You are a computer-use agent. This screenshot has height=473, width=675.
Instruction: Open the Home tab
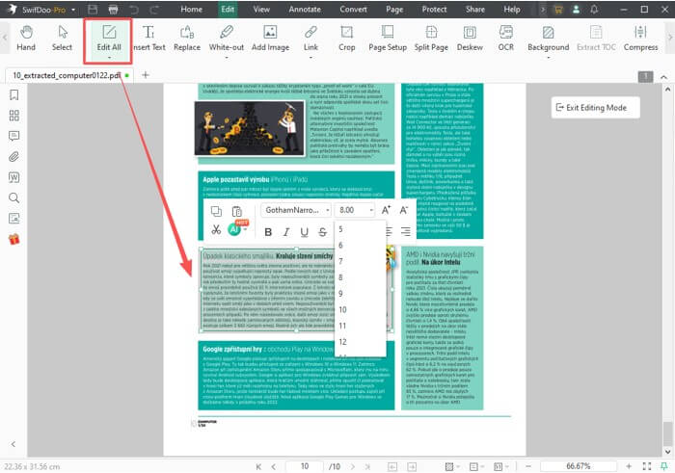tap(191, 10)
